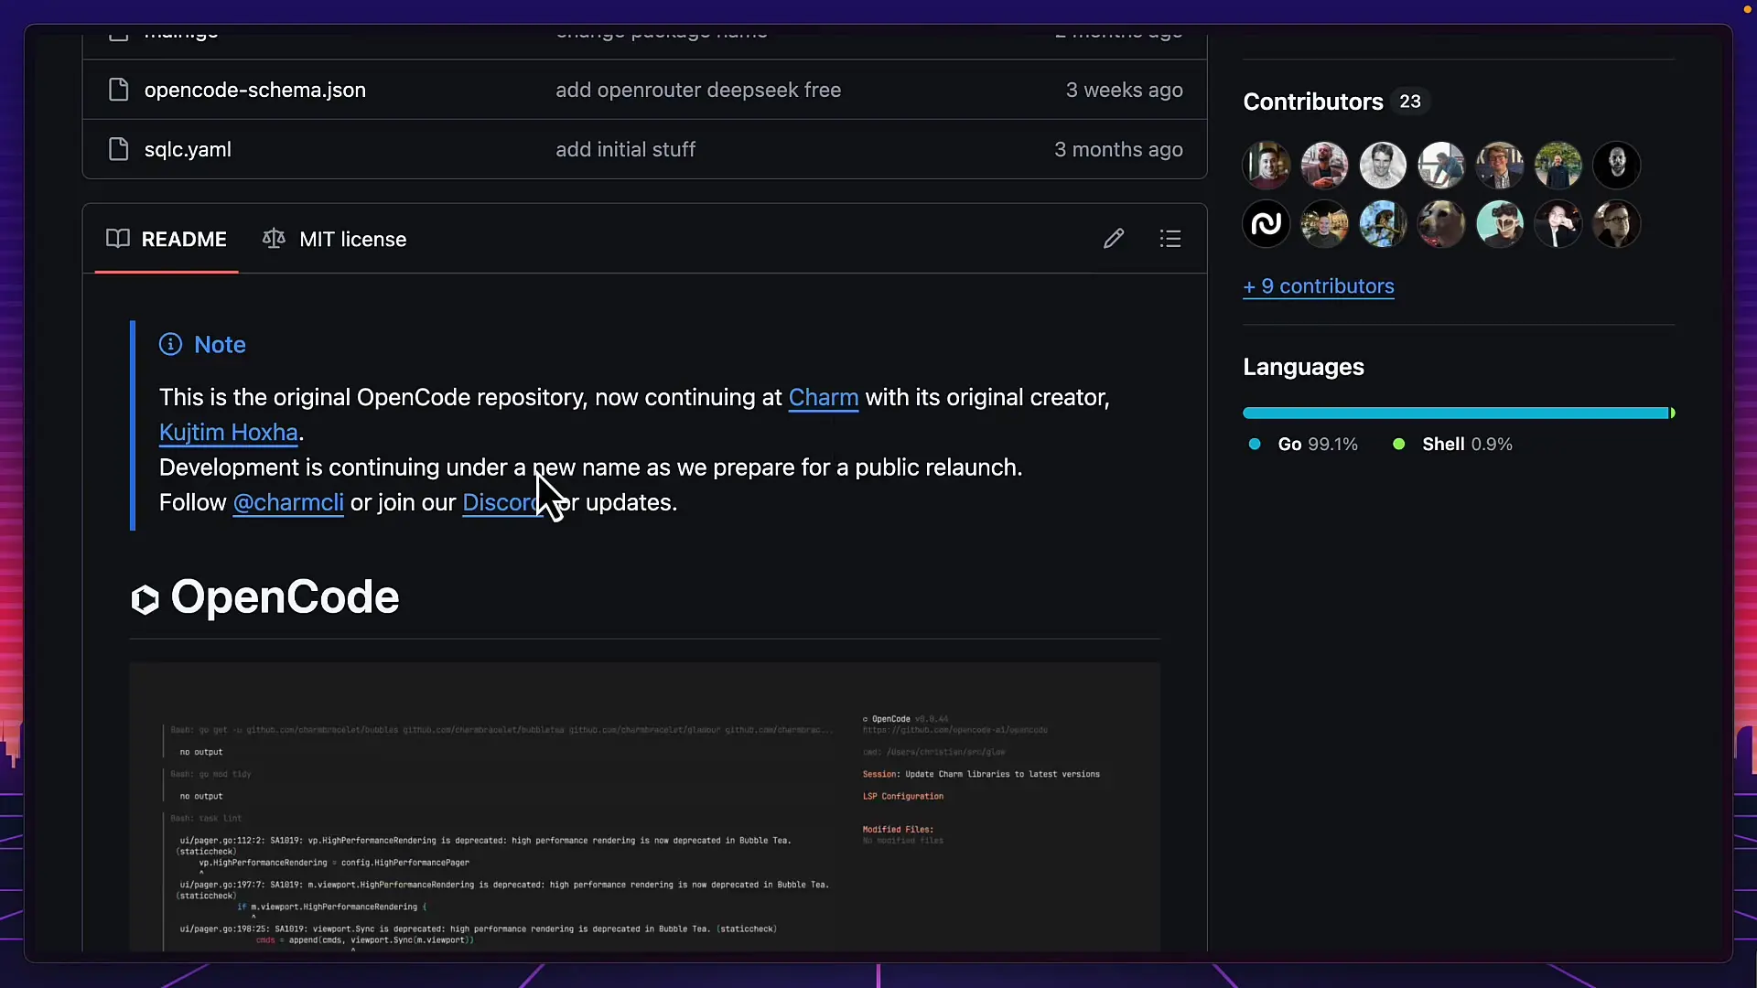Open the 'add openrouter deepseek free' commit
The image size is (1757, 988).
click(698, 90)
